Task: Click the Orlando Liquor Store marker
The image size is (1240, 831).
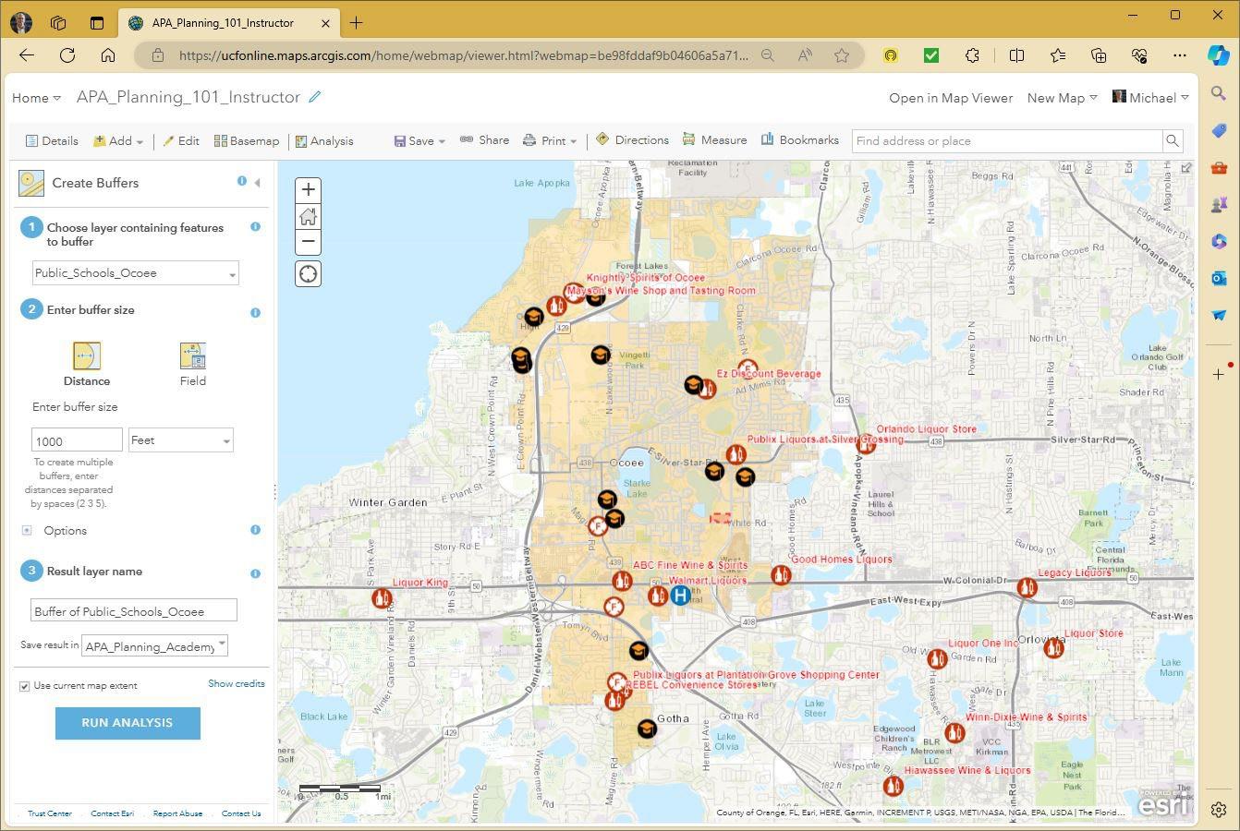Action: (866, 444)
